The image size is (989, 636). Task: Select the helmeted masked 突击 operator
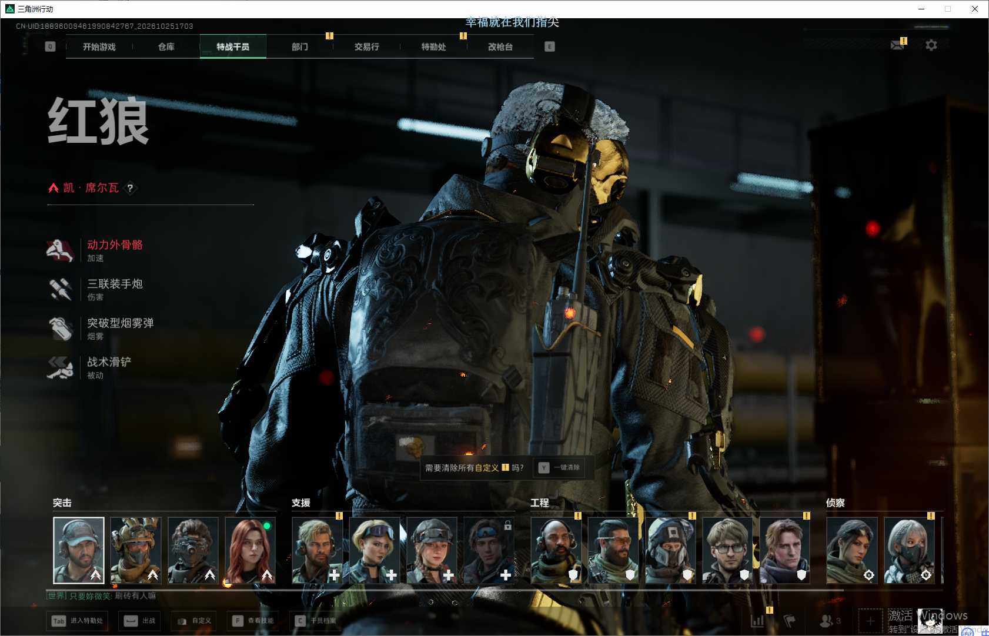(136, 550)
